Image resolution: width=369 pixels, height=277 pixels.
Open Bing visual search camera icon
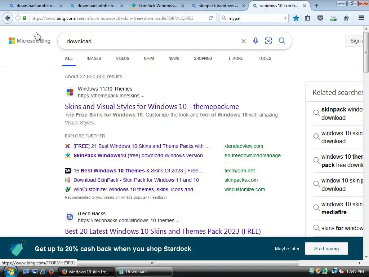click(268, 41)
